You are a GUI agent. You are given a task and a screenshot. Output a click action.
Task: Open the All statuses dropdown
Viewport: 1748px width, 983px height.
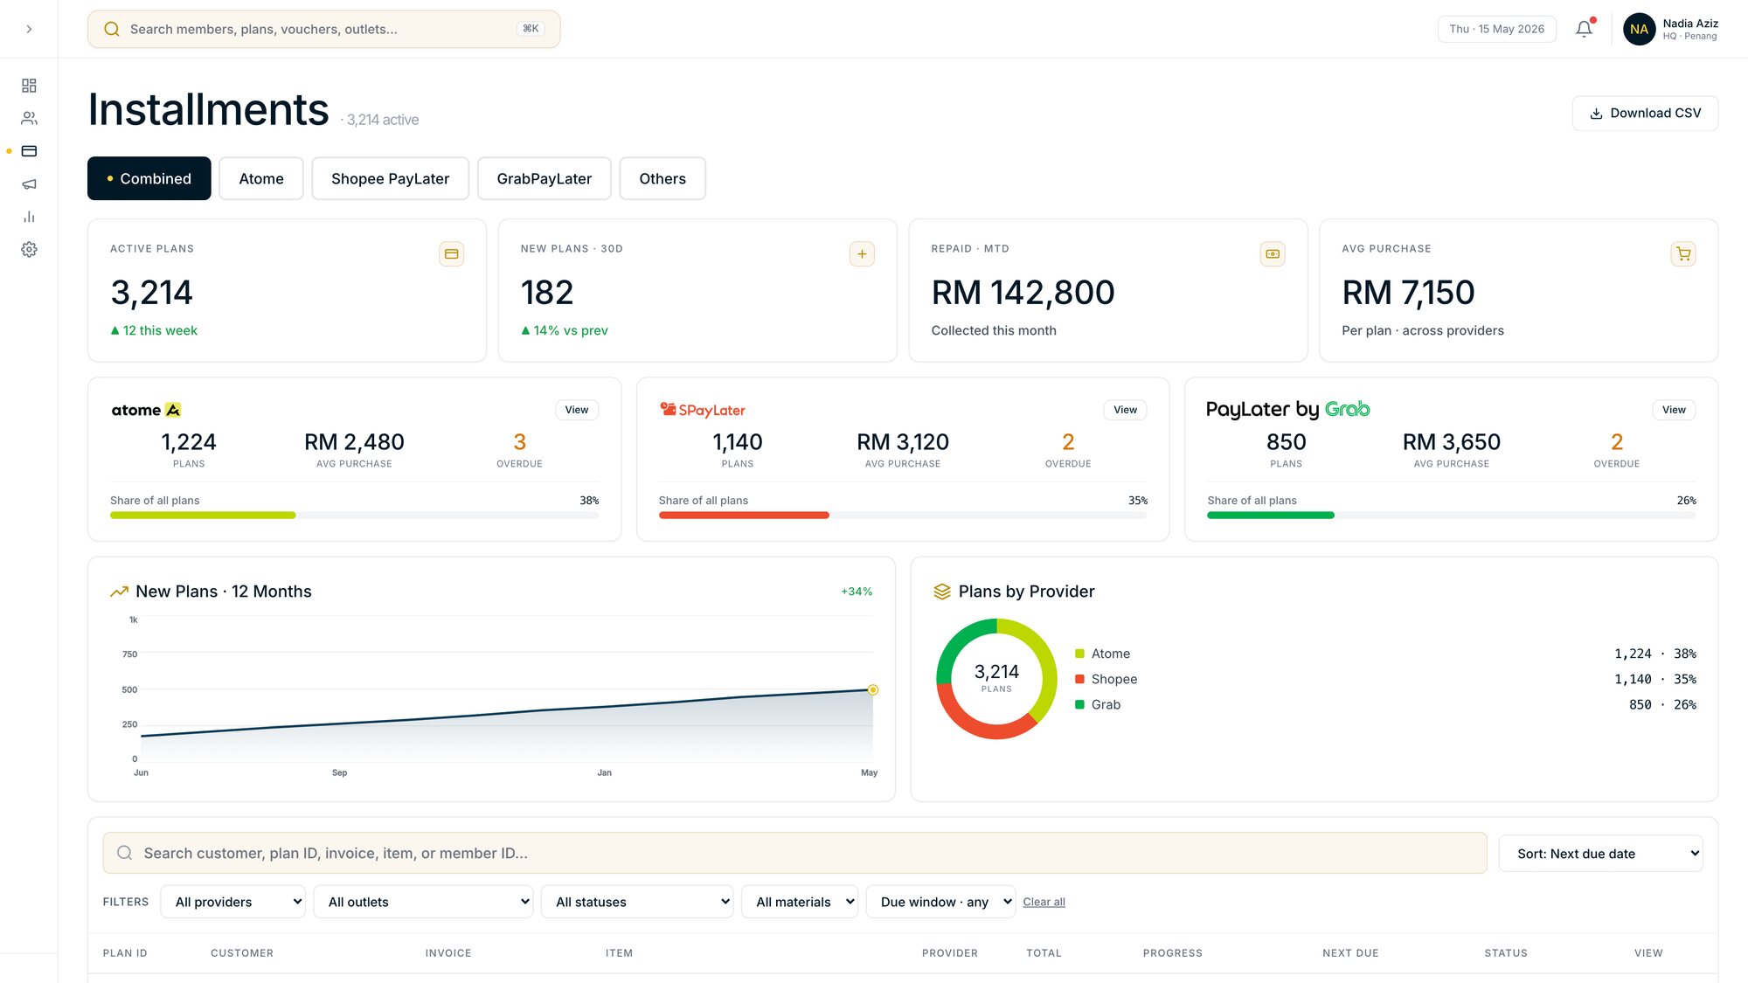coord(637,902)
